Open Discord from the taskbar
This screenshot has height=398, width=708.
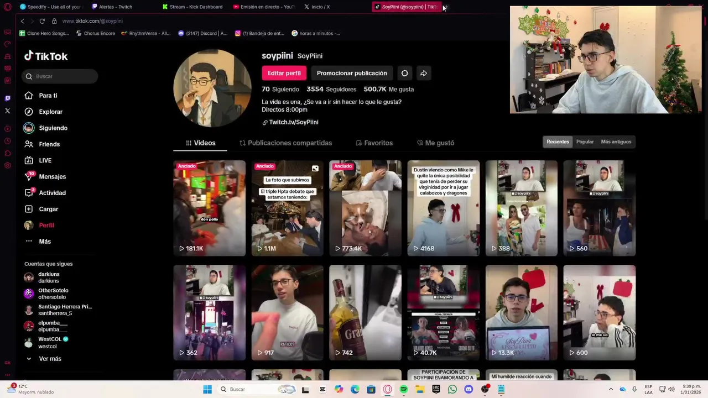pyautogui.click(x=468, y=389)
